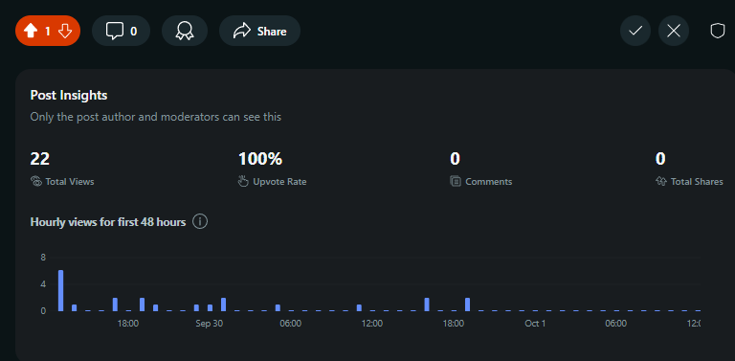Click the Post Insights heading

pos(69,95)
